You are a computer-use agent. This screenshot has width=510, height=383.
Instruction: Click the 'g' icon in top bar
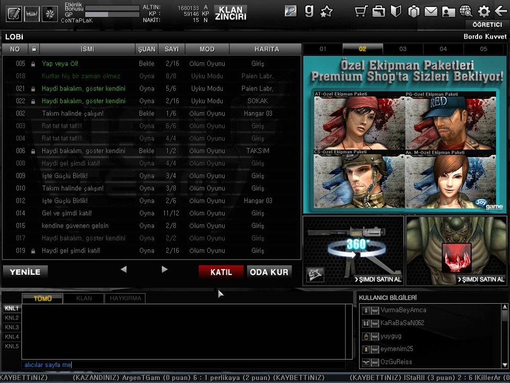(x=309, y=11)
